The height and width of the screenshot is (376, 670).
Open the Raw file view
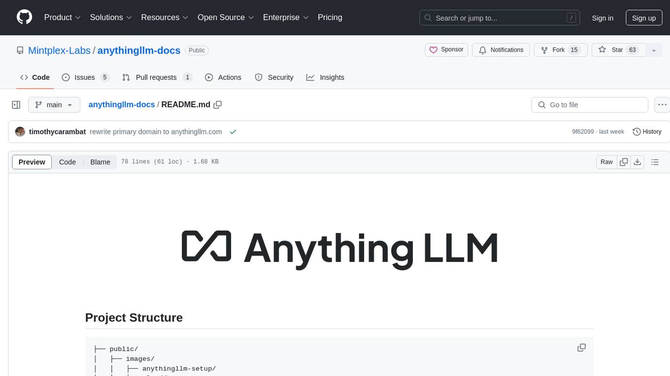click(606, 162)
